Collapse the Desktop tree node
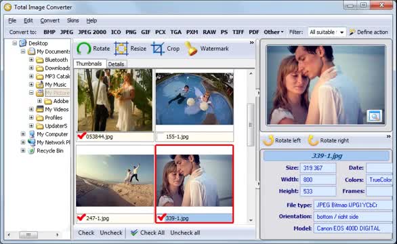397x244 pixels. click(15, 43)
